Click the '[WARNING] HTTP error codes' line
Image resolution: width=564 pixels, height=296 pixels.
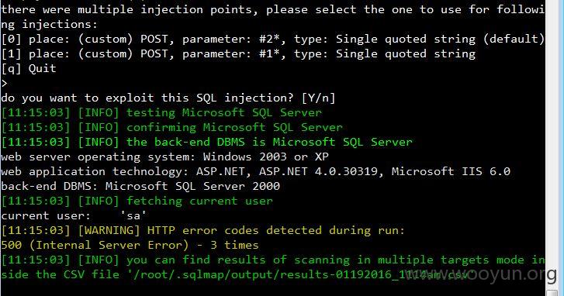click(202, 231)
